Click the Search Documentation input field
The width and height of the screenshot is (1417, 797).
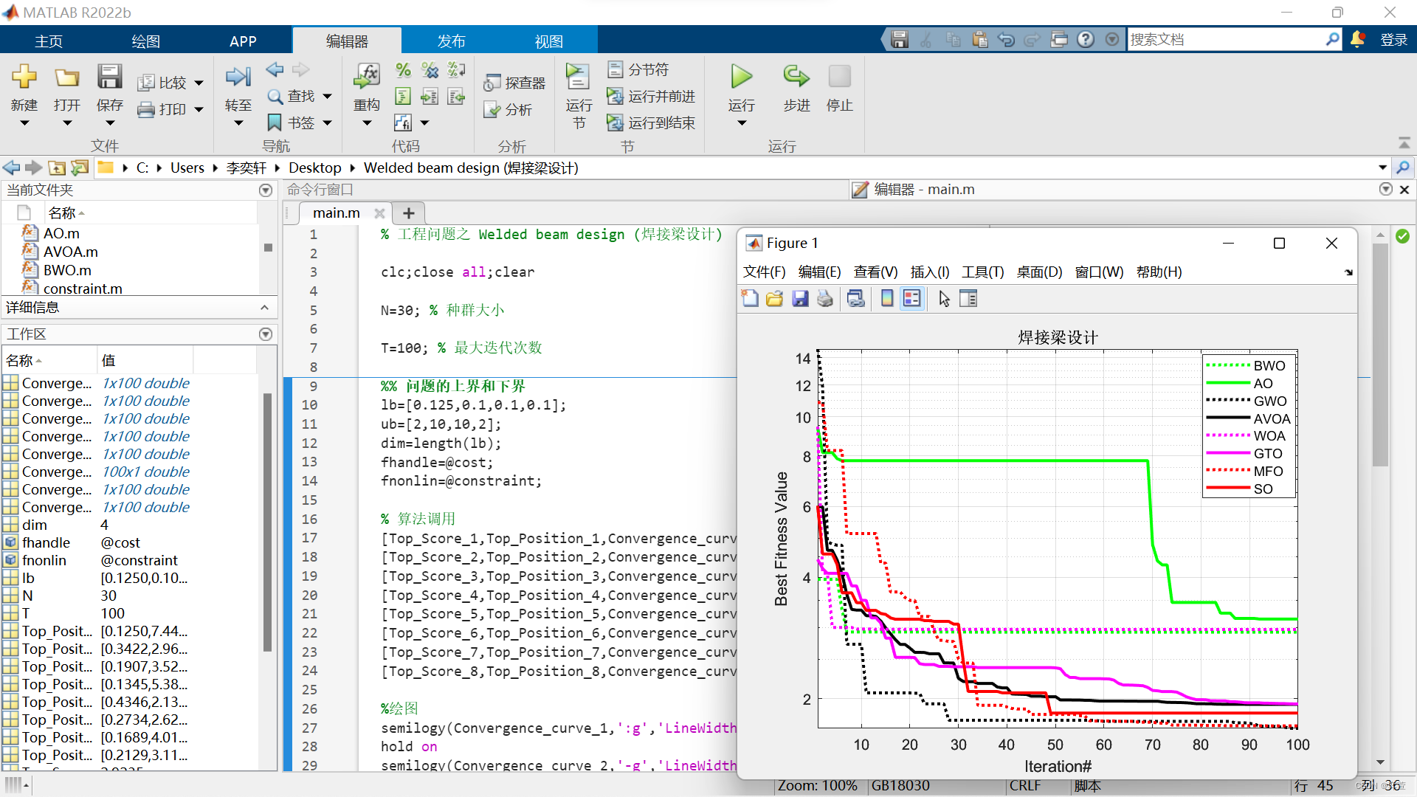(1226, 40)
